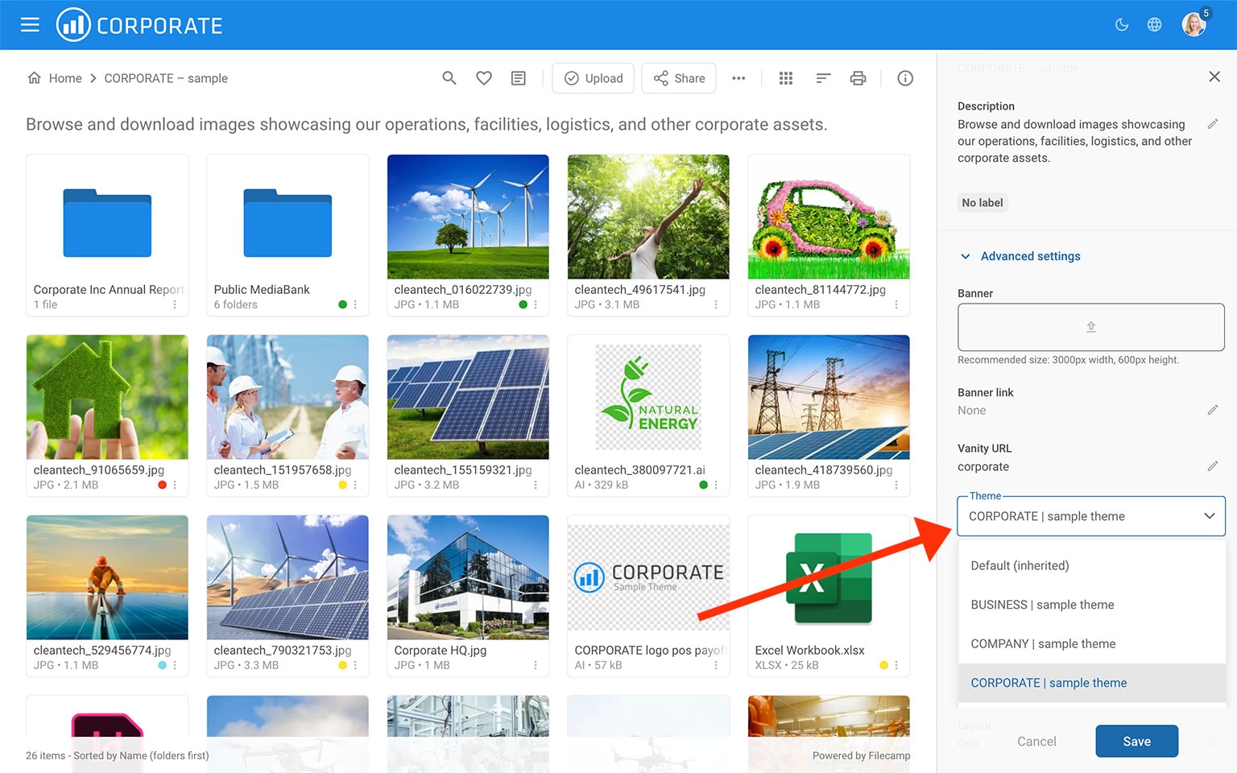Click the Upload button

594,78
